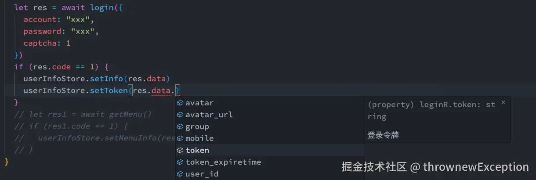Pick the token_expiretime completion item

click(223, 162)
